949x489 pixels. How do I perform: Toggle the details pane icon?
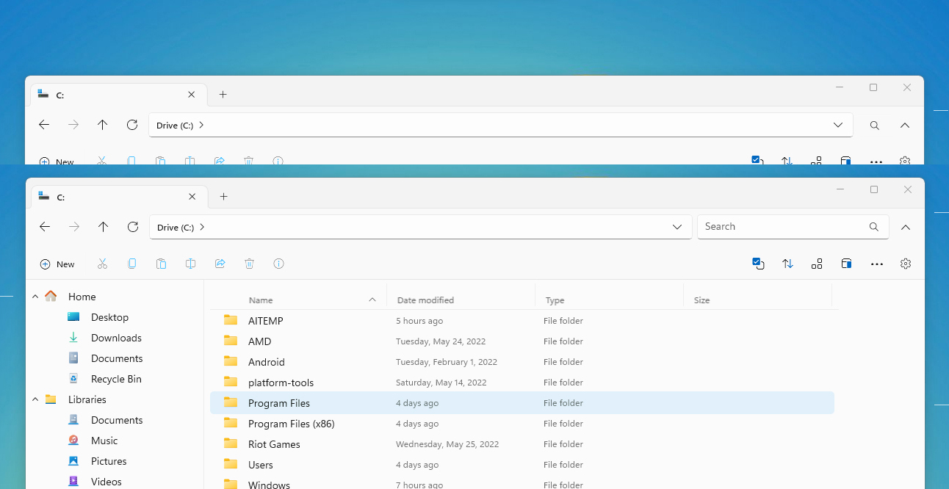click(846, 264)
